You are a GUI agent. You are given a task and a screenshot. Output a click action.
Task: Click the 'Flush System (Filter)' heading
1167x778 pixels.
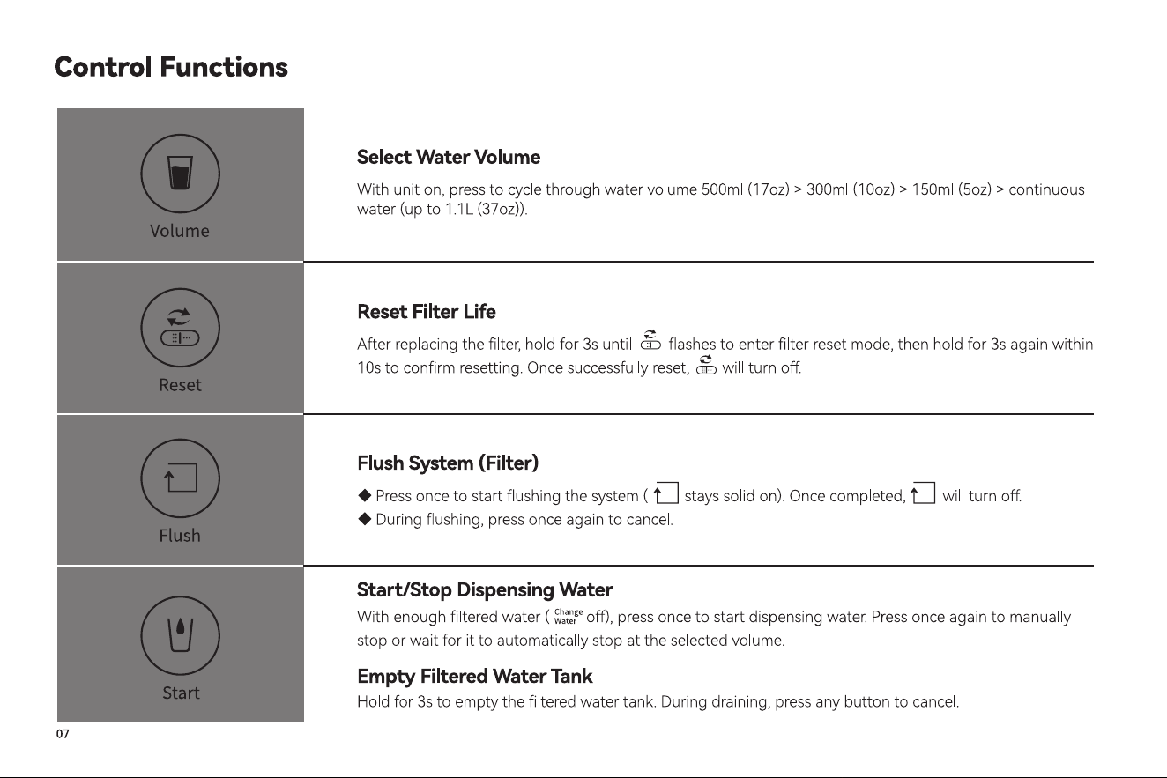(x=448, y=463)
